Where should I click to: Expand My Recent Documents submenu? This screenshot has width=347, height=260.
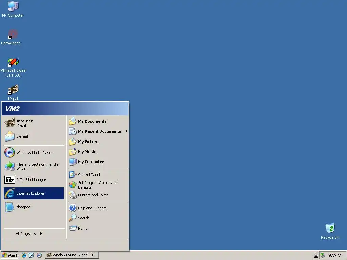click(x=98, y=131)
